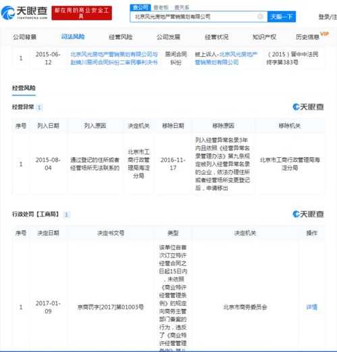Select the removal reason text starting 列入经营异常名录3年
Viewport: 337px width, 352px height.
pos(223,164)
